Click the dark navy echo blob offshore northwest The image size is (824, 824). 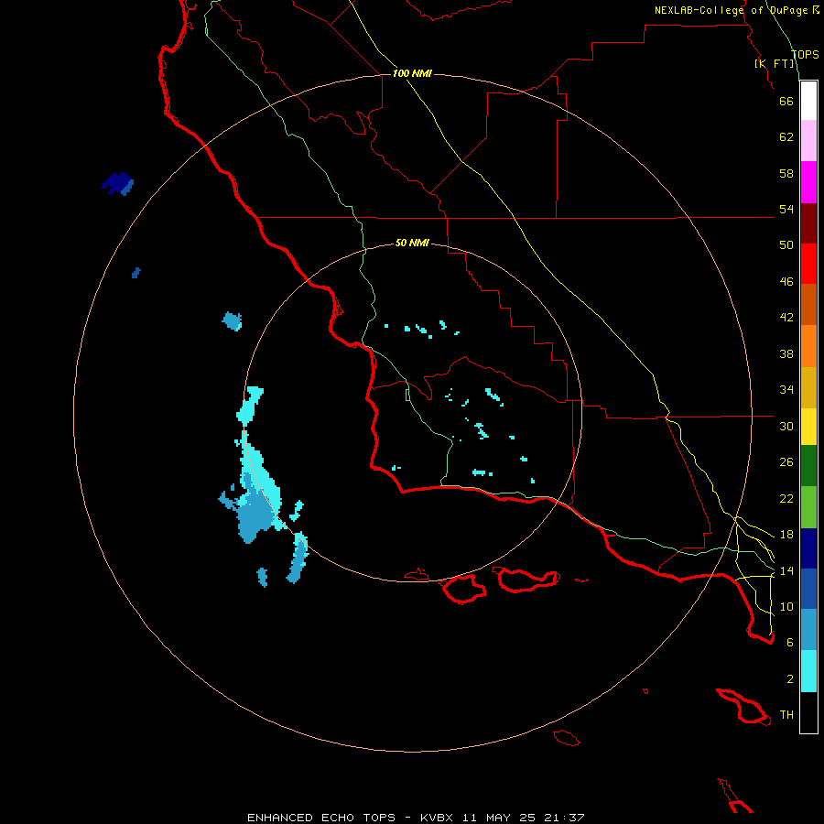click(x=117, y=183)
